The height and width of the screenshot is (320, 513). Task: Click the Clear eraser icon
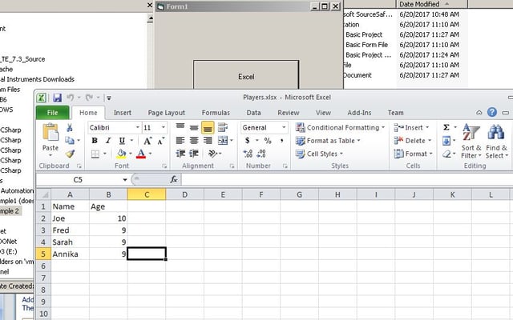[446, 154]
